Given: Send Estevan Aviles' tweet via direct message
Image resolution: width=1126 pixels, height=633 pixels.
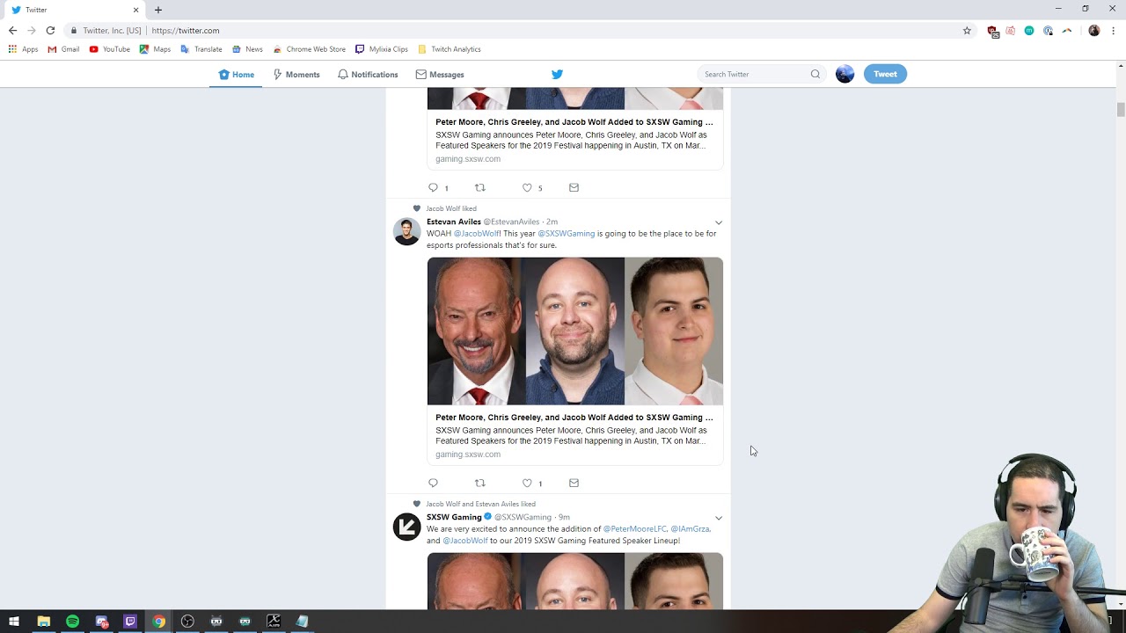Looking at the screenshot, I should coord(574,483).
